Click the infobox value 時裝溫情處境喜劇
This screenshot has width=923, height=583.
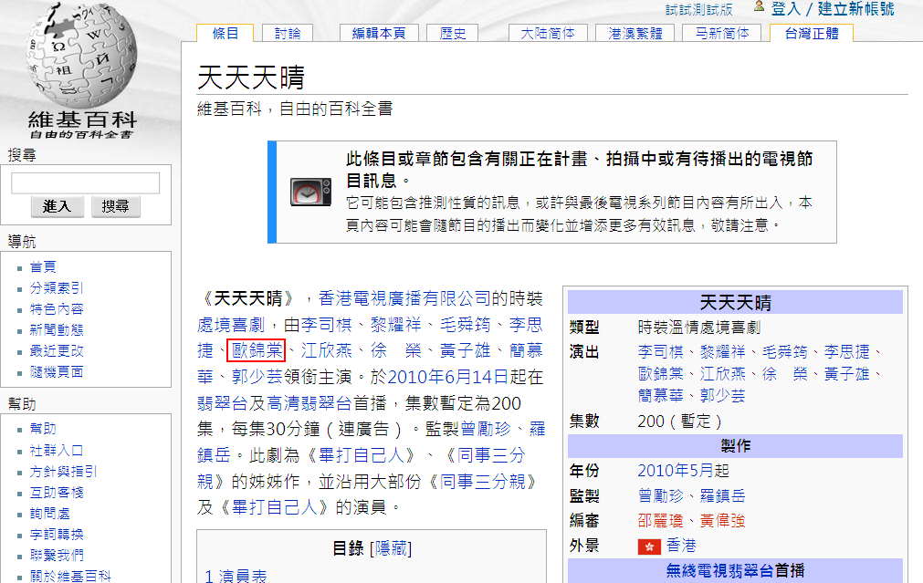[x=698, y=328]
